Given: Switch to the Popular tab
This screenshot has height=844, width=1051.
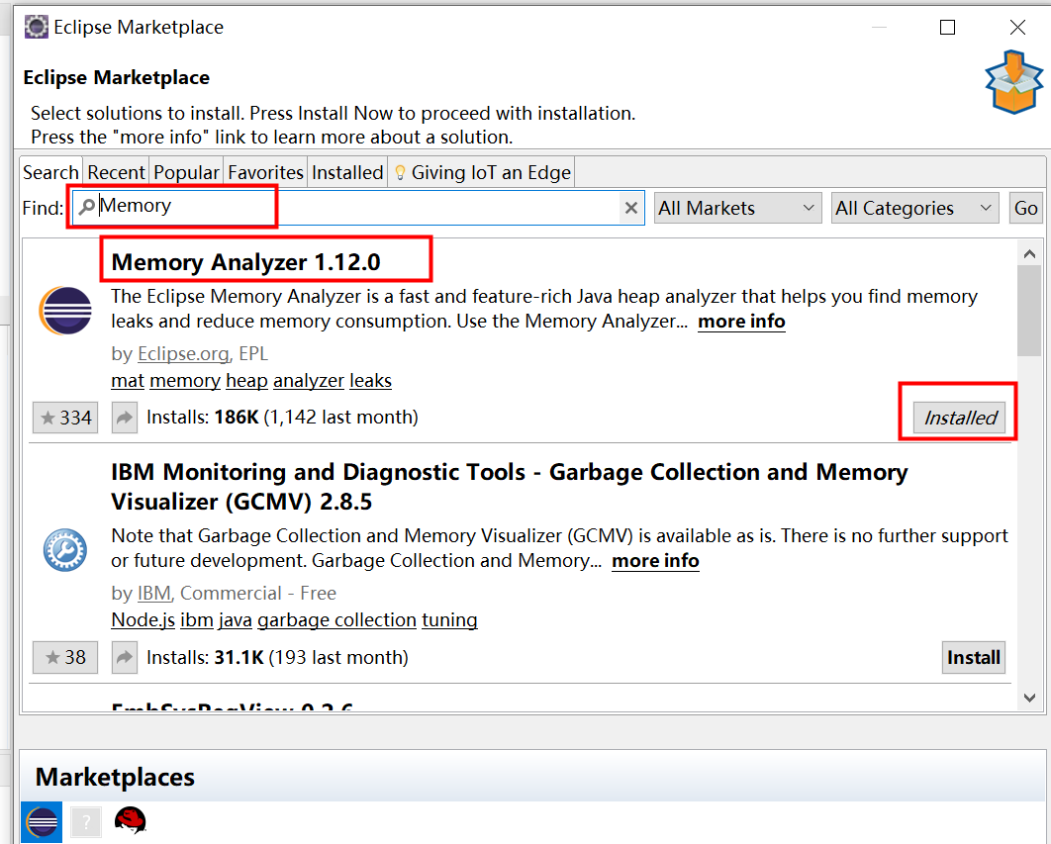Looking at the screenshot, I should coord(186,172).
